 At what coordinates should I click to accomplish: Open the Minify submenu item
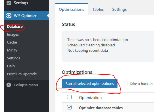[12, 50]
